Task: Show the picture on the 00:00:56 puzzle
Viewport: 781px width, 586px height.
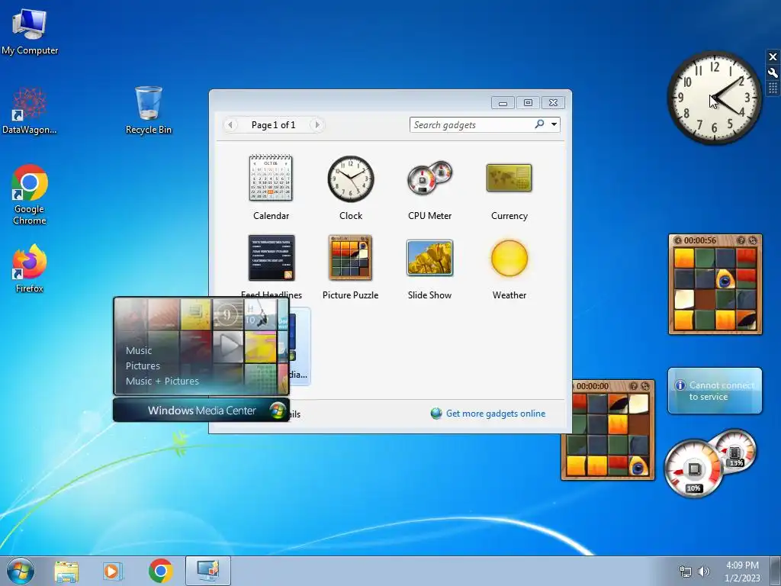Action: point(741,240)
